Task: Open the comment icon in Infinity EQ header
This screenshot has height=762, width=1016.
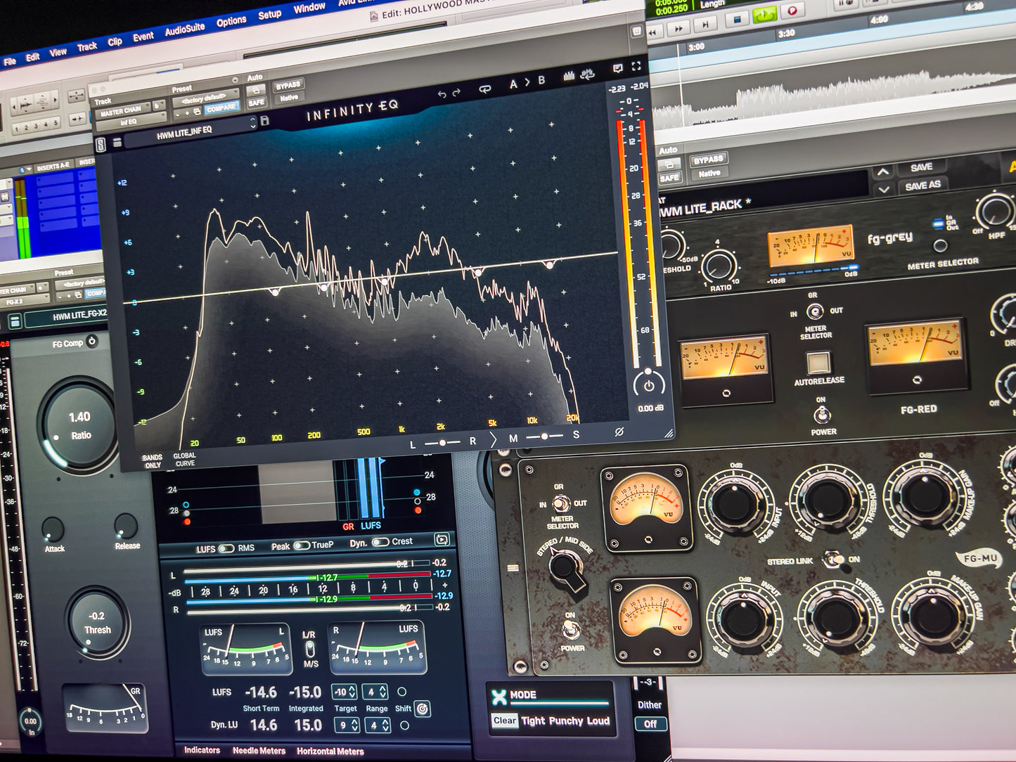Action: (617, 69)
